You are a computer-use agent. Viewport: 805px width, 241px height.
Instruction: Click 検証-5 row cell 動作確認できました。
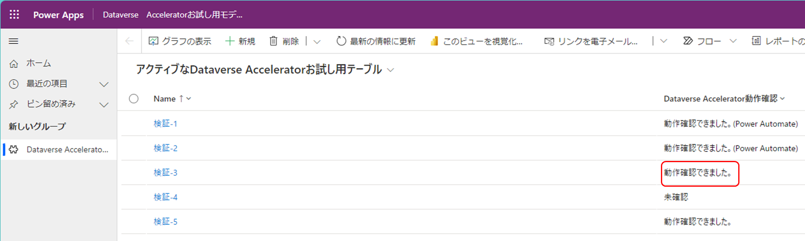pyautogui.click(x=698, y=222)
